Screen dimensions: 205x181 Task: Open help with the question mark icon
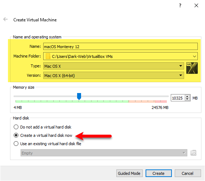[180, 5]
